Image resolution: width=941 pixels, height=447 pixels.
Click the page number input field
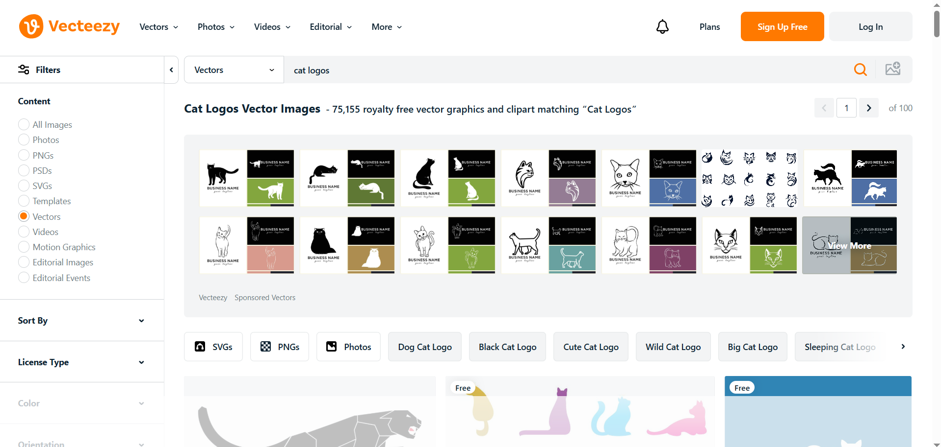click(846, 108)
